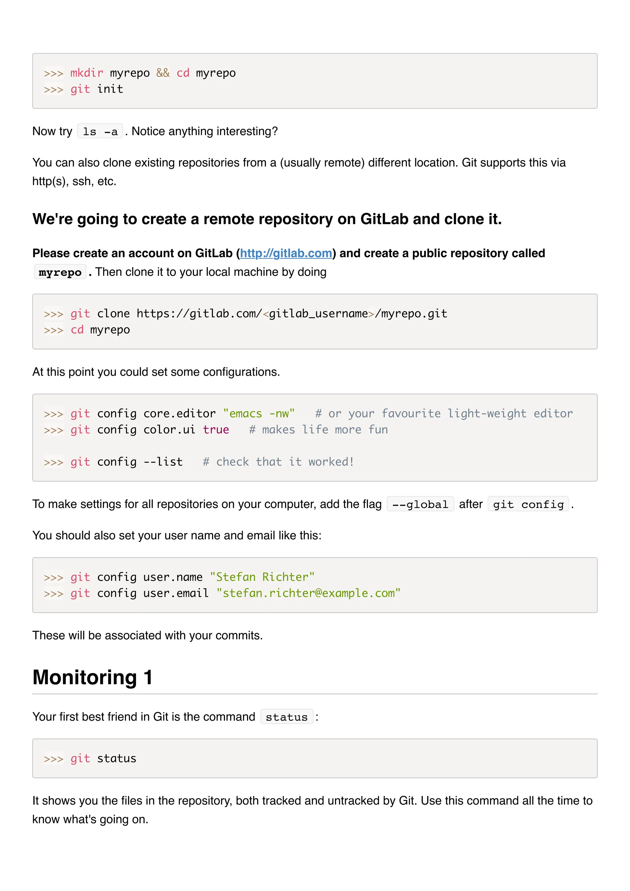Click the inline 'git config' code snippet
This screenshot has height=891, width=630.
point(528,504)
